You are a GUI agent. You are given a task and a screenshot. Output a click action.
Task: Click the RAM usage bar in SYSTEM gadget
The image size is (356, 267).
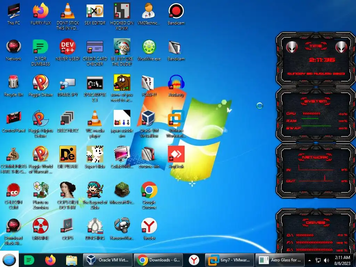click(x=310, y=119)
